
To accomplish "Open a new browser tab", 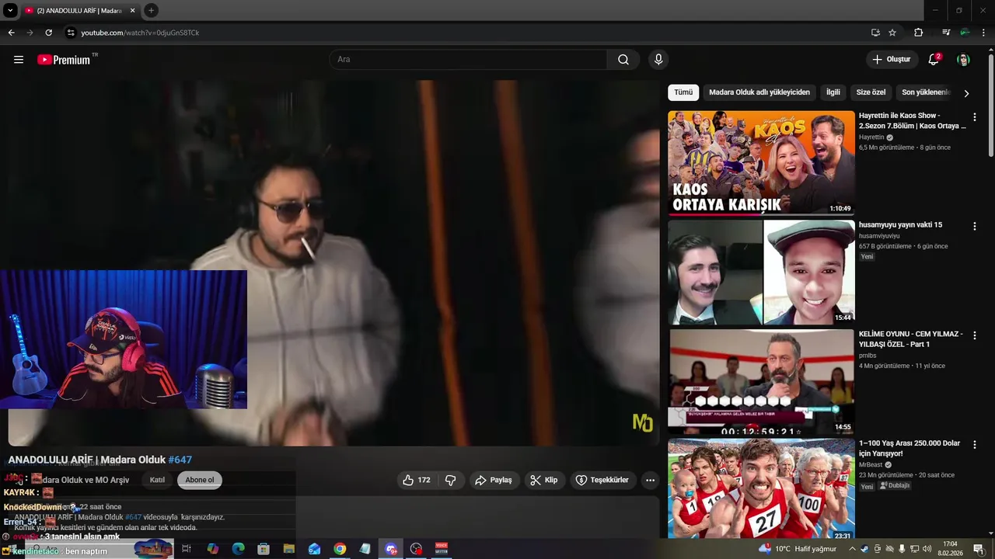I will [x=151, y=11].
